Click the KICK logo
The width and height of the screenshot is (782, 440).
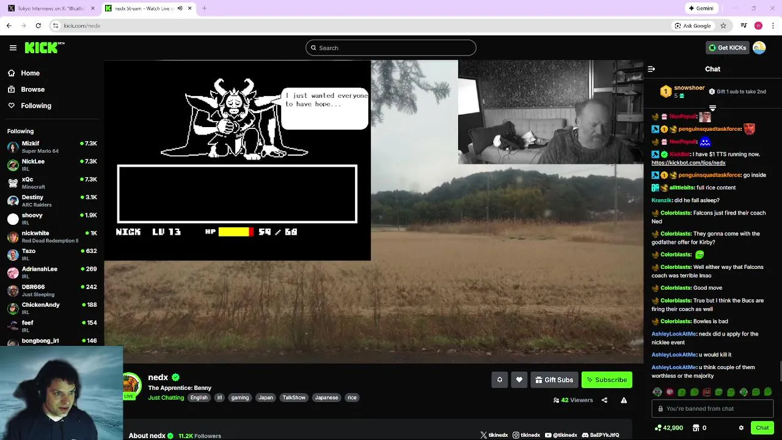pyautogui.click(x=45, y=48)
